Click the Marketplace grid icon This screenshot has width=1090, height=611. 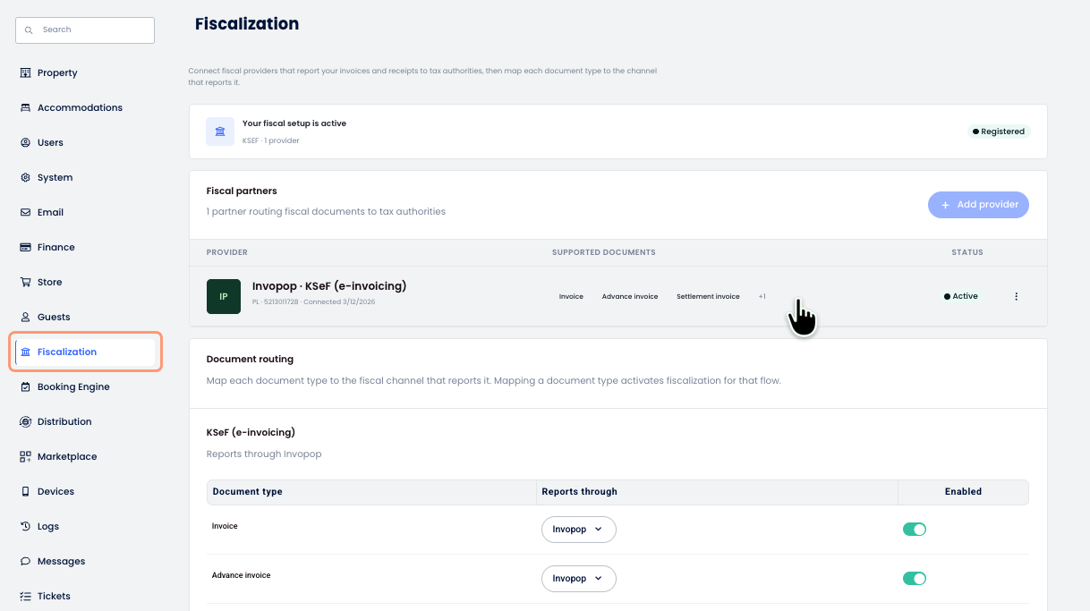coord(25,456)
